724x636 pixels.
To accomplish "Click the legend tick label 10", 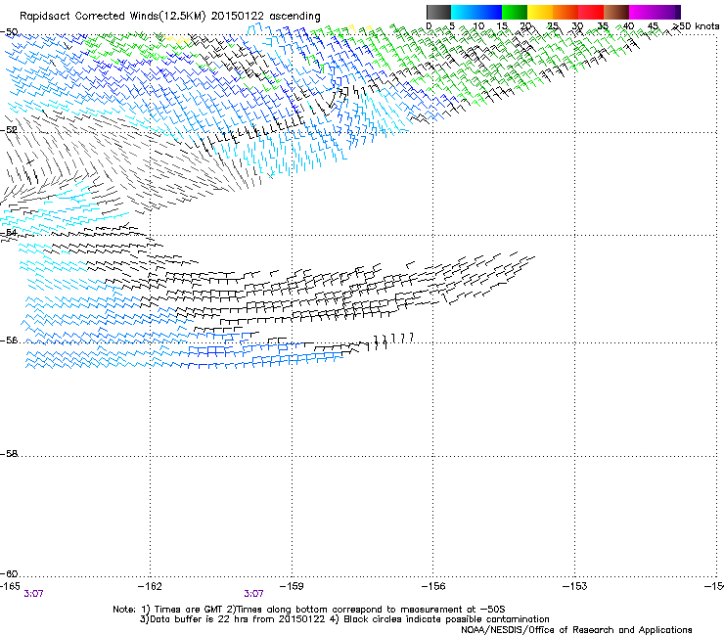I will click(x=478, y=26).
